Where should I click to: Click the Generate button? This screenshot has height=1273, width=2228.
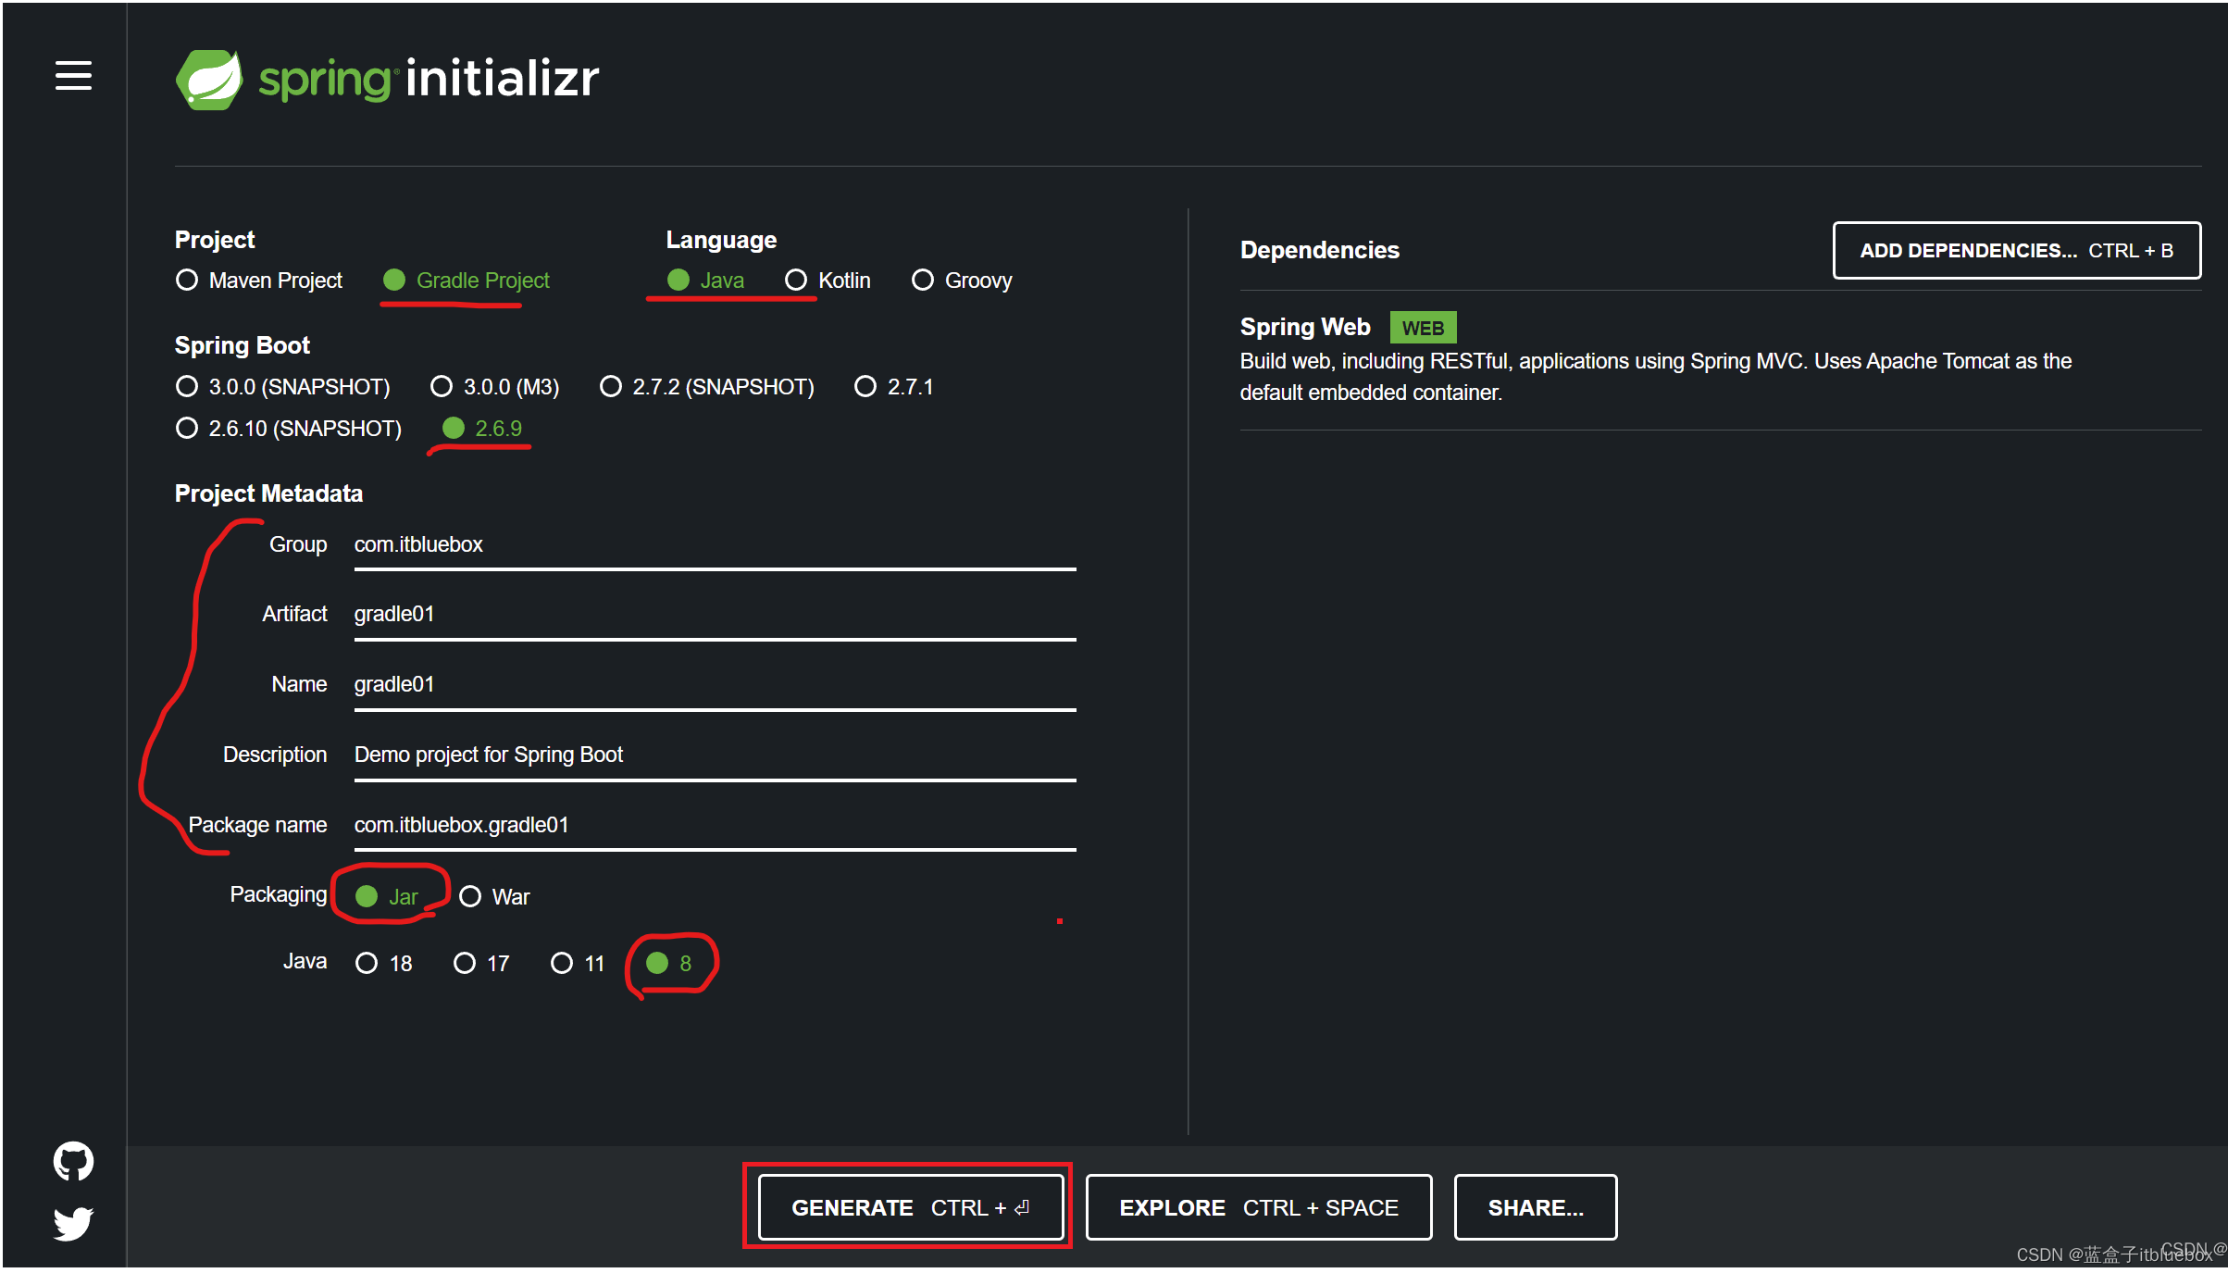coord(911,1207)
